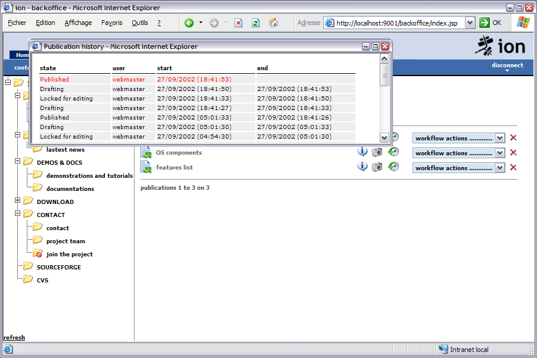537x358 pixels.
Task: Open workflow actions dropdown for features list
Action: click(x=458, y=168)
